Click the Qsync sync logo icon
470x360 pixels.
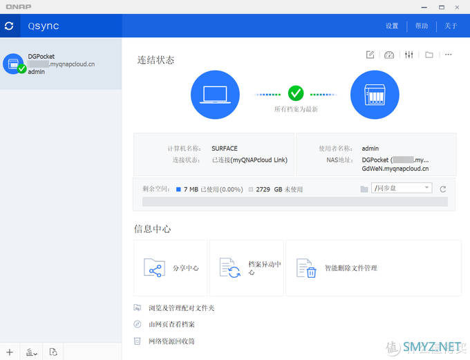coord(9,26)
